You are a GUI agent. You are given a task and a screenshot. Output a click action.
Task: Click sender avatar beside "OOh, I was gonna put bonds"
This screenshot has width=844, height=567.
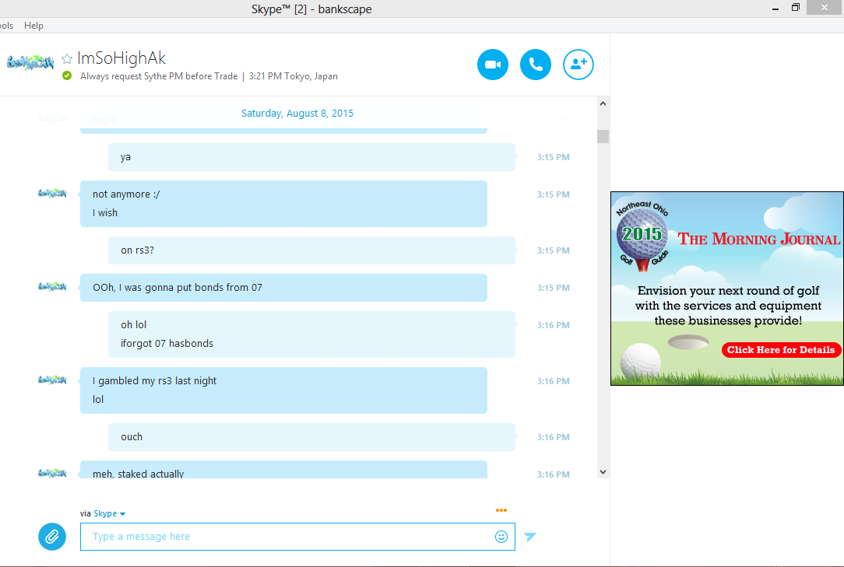pos(52,286)
